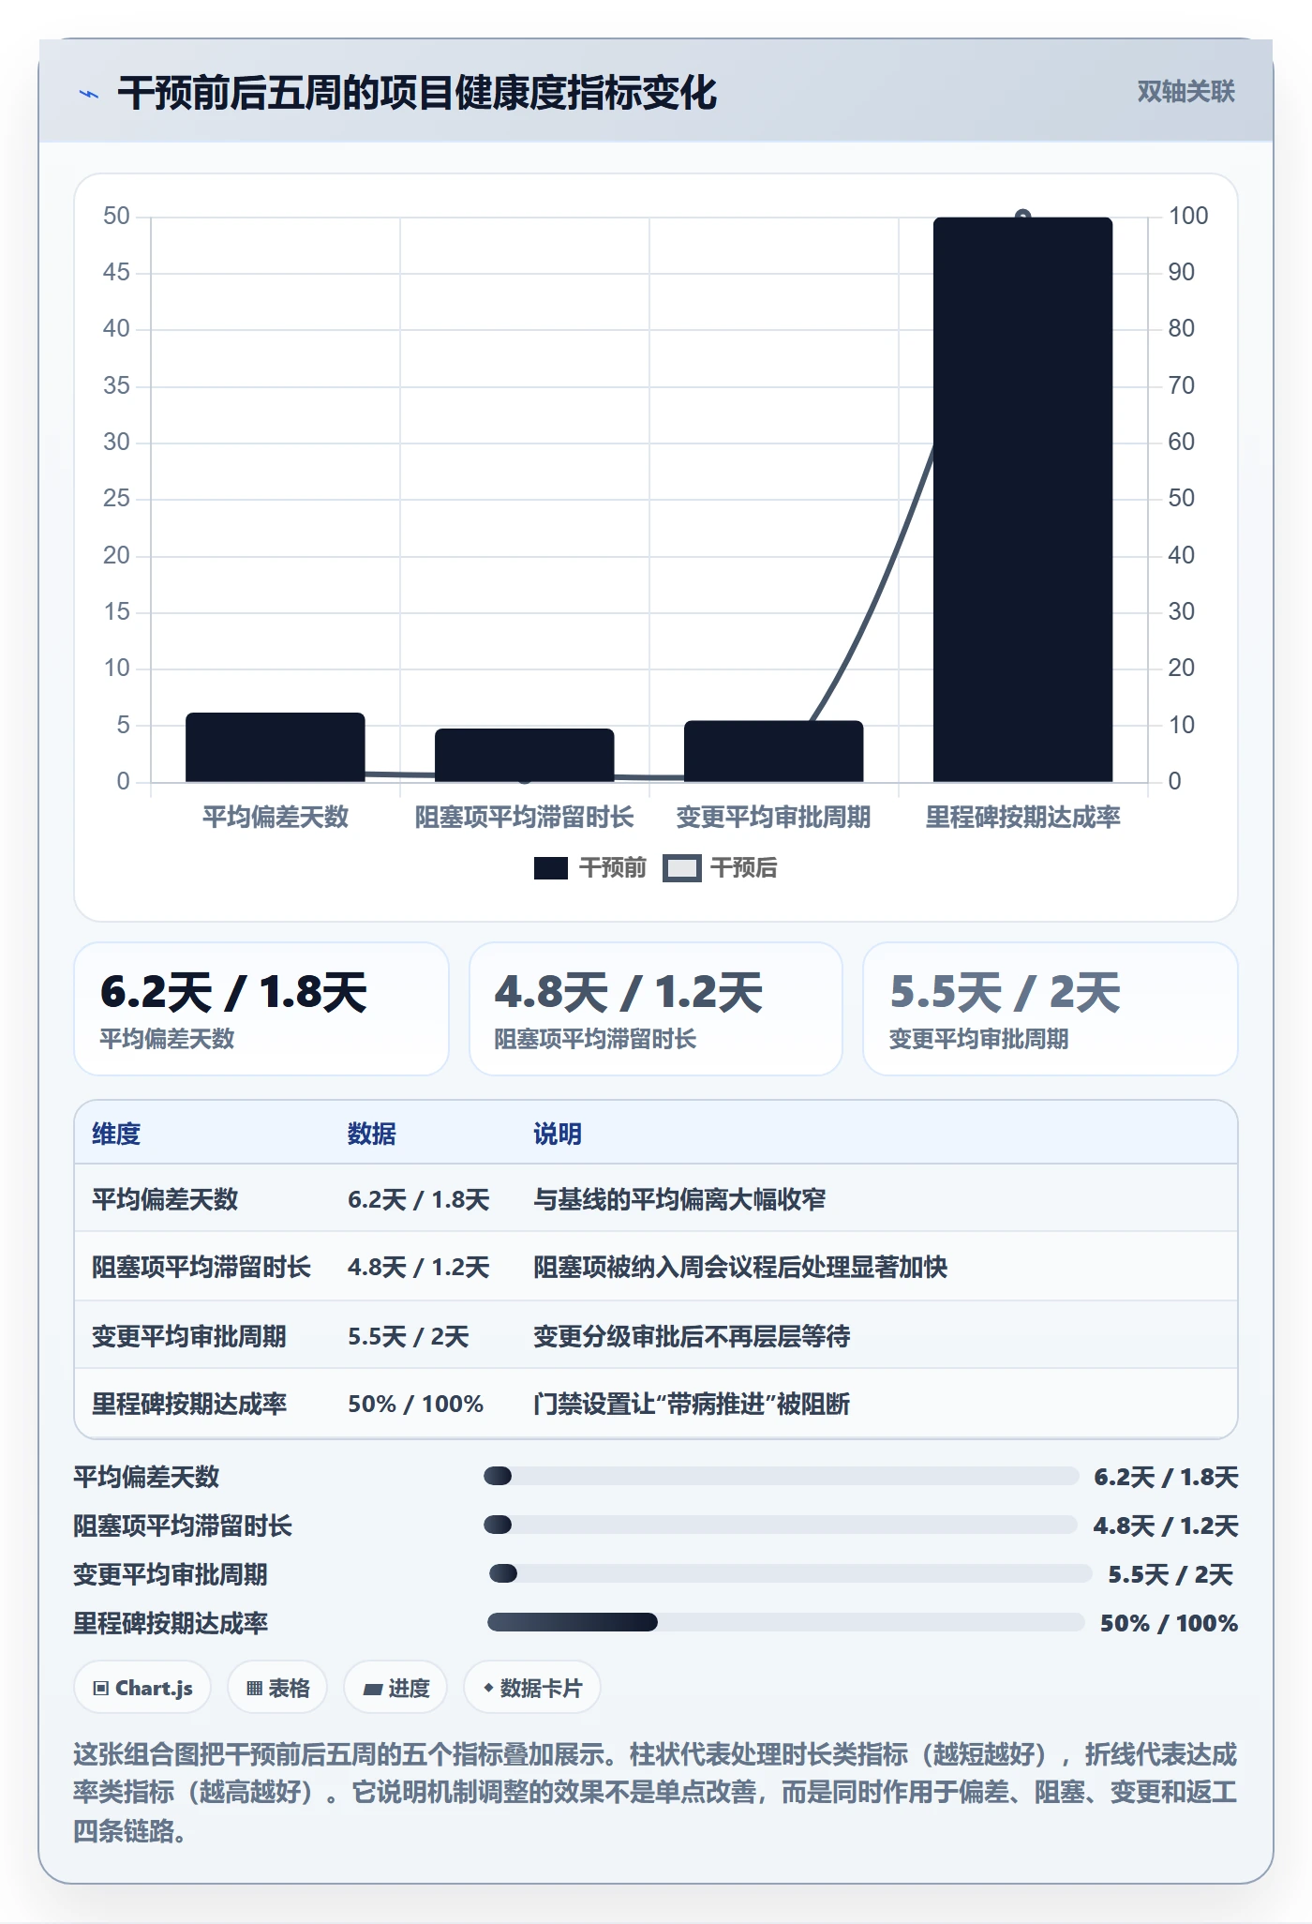This screenshot has width=1312, height=1924.
Task: Click the x-axis label 阻塞项平均滞留时长
Action: (x=525, y=818)
